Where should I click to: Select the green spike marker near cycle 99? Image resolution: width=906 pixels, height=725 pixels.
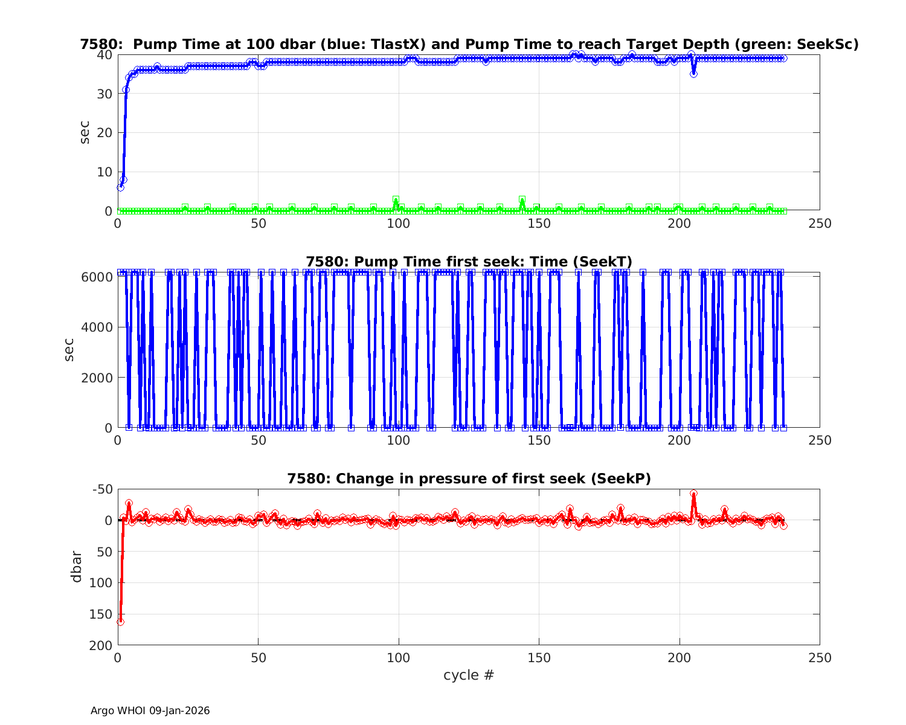[396, 199]
